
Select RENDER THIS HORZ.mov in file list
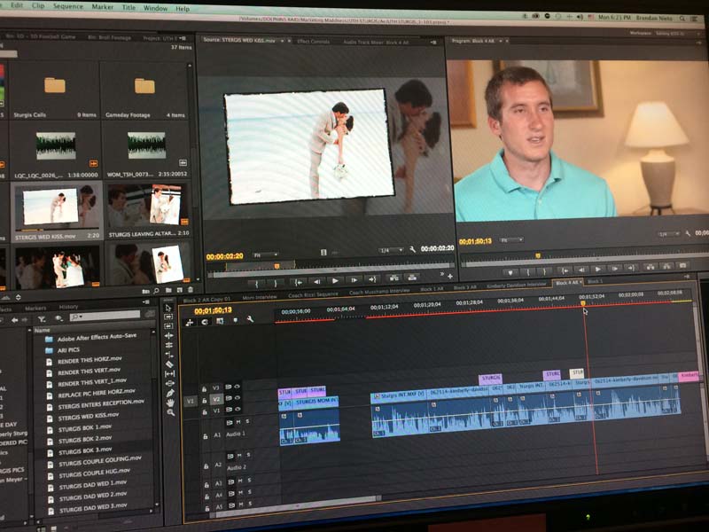[x=90, y=360]
